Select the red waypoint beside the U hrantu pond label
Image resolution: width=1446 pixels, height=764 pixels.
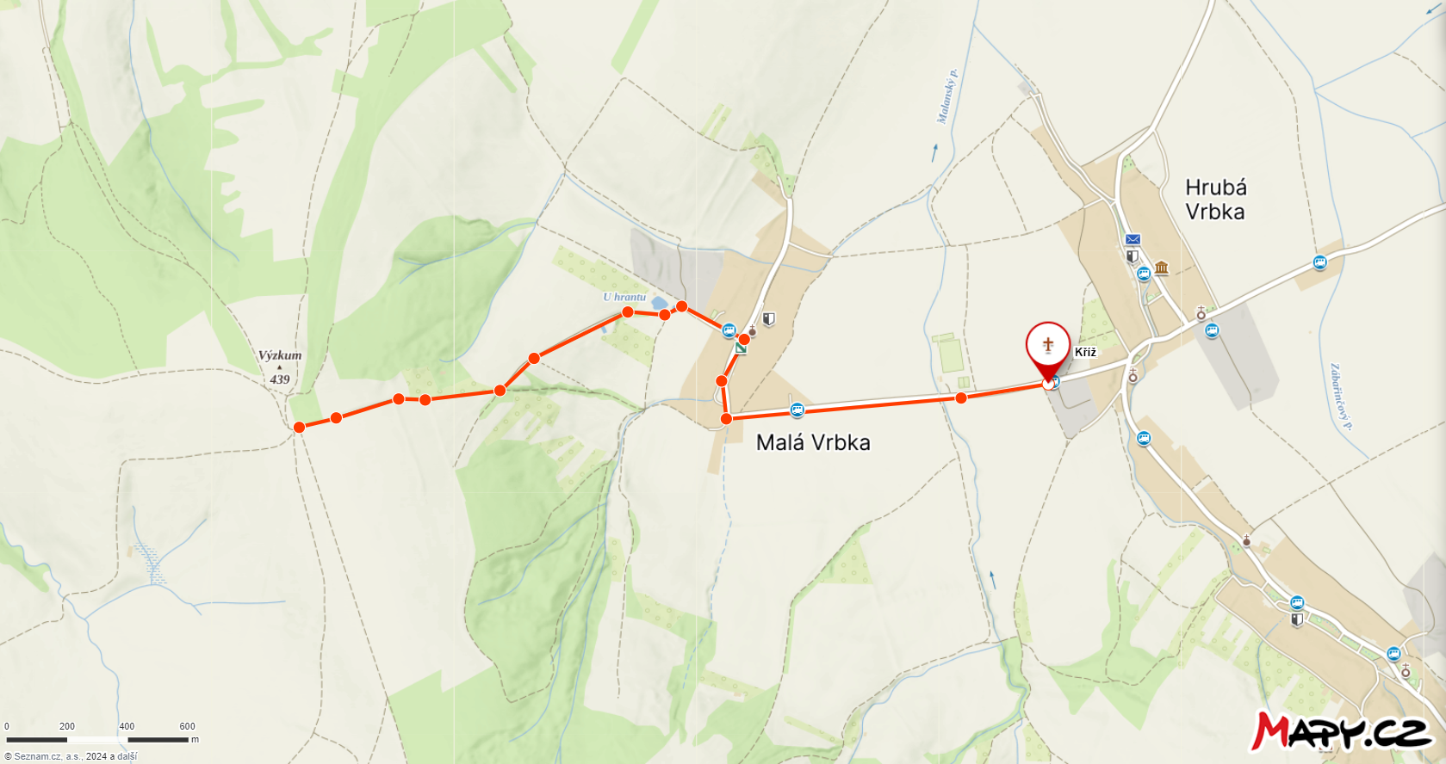click(x=628, y=311)
